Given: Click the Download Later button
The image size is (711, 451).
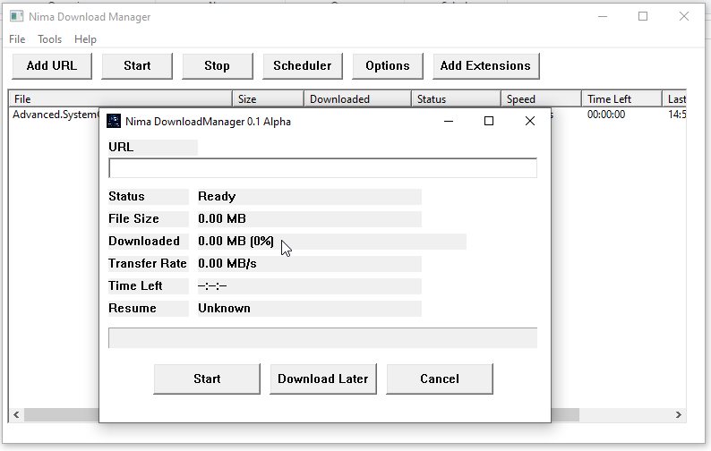Looking at the screenshot, I should point(323,379).
